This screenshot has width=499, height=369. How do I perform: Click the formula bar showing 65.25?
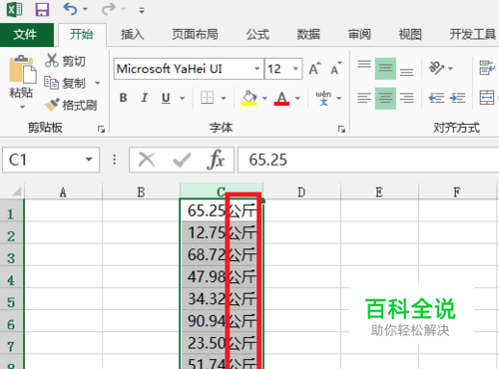click(368, 160)
